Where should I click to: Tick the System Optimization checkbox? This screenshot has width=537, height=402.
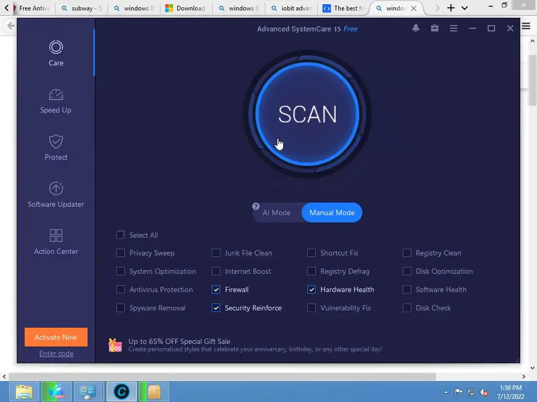click(x=120, y=272)
